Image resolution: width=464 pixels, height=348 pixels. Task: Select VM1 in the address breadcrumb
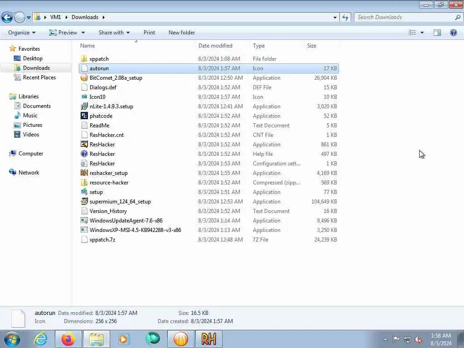coord(55,17)
